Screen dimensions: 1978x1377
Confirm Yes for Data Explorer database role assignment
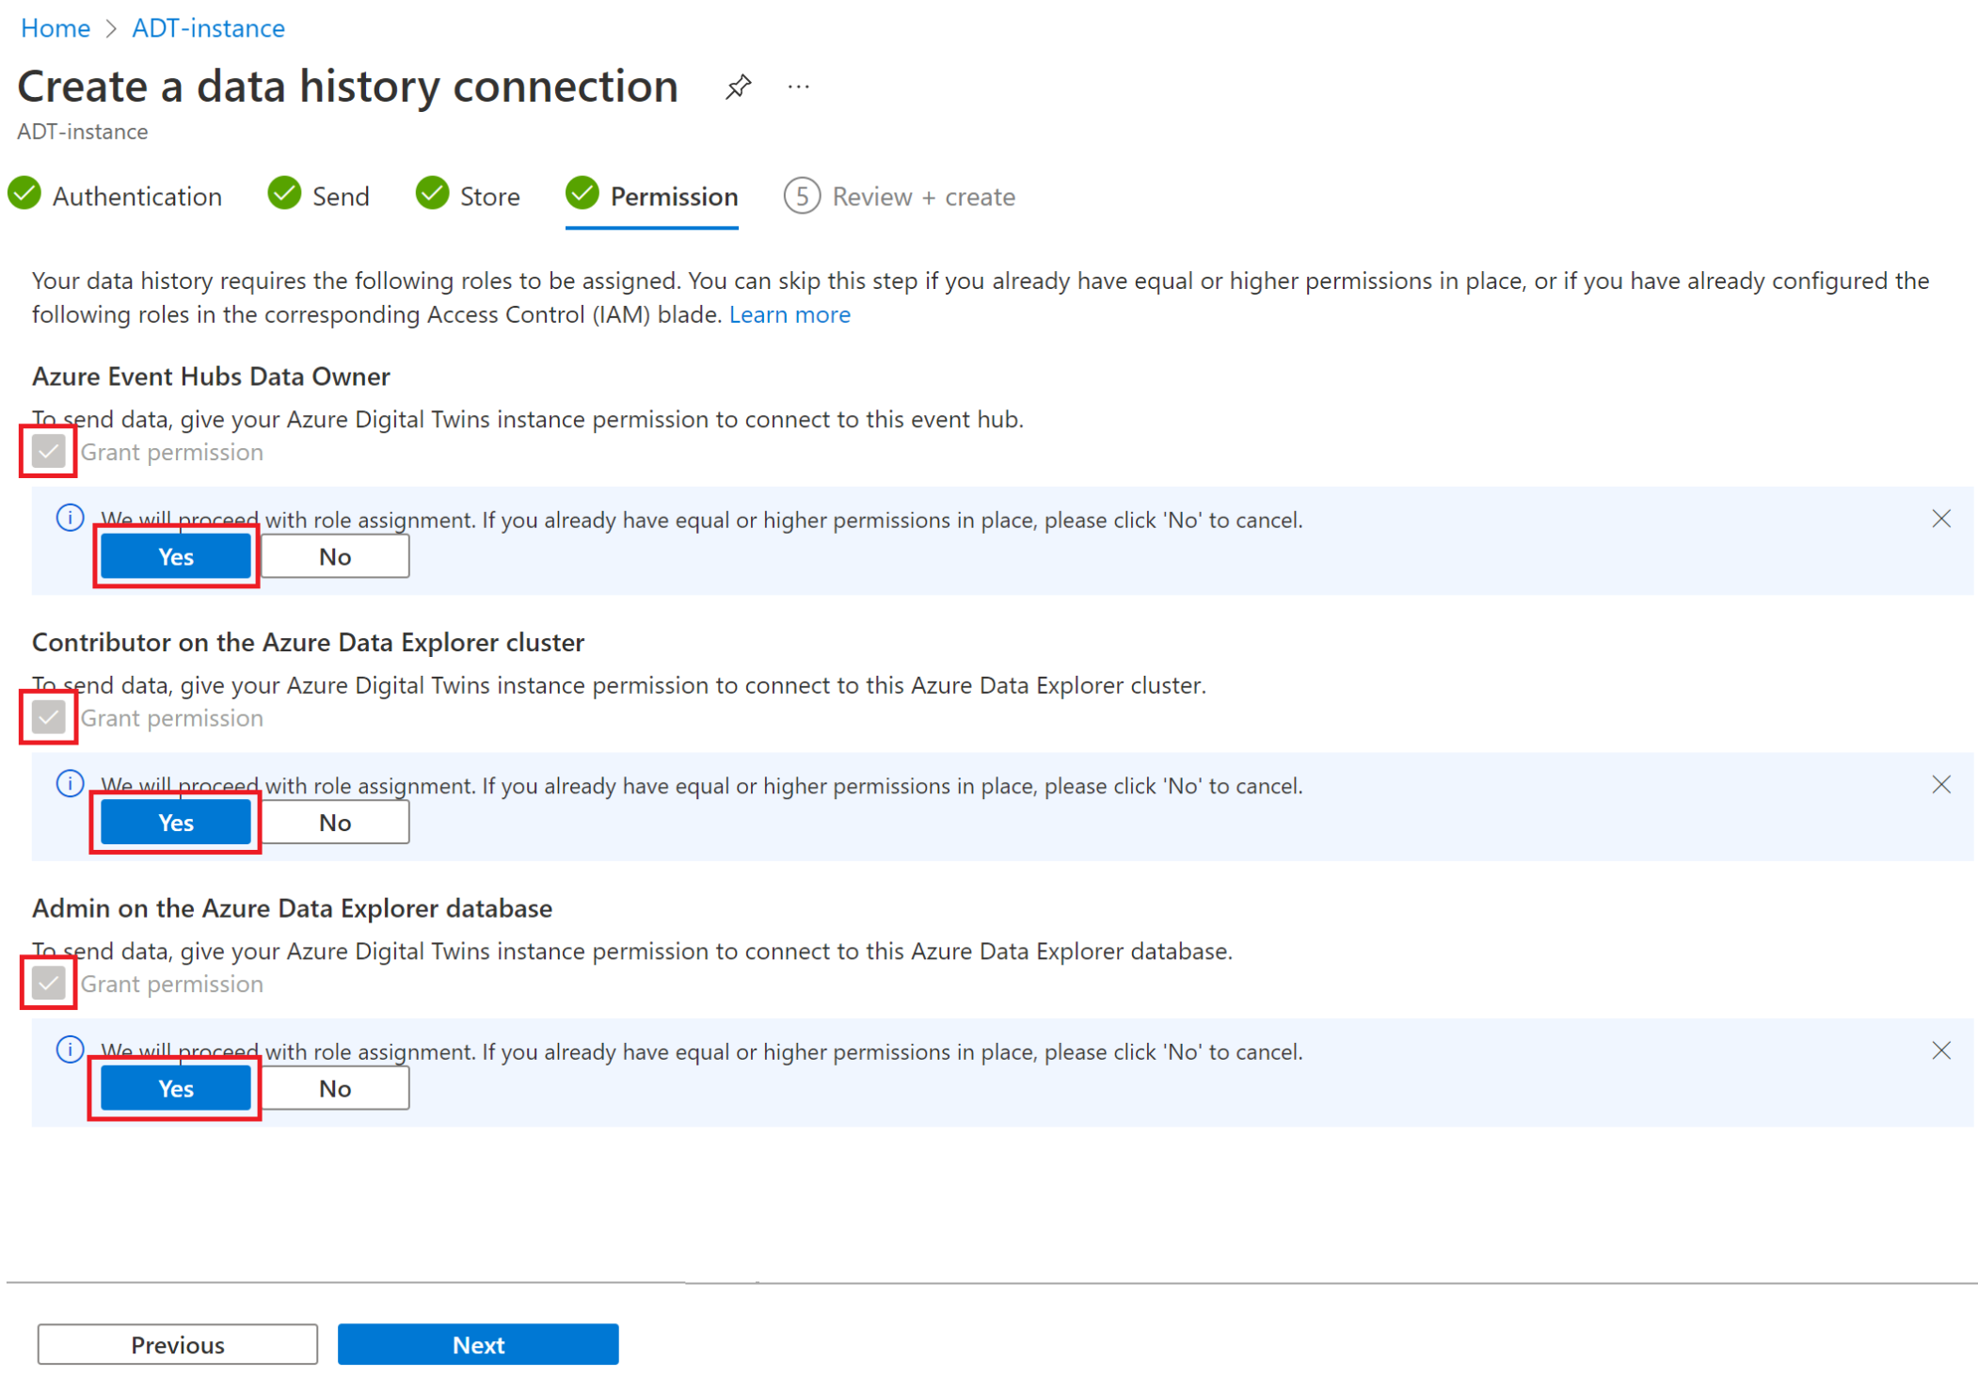click(176, 1088)
